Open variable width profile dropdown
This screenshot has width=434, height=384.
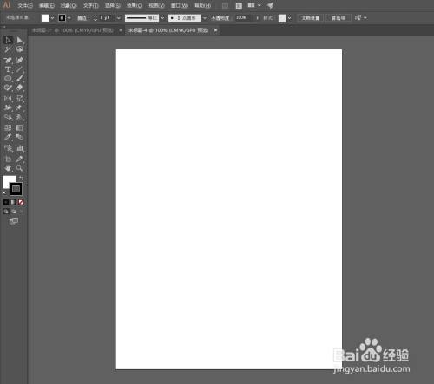coord(162,18)
